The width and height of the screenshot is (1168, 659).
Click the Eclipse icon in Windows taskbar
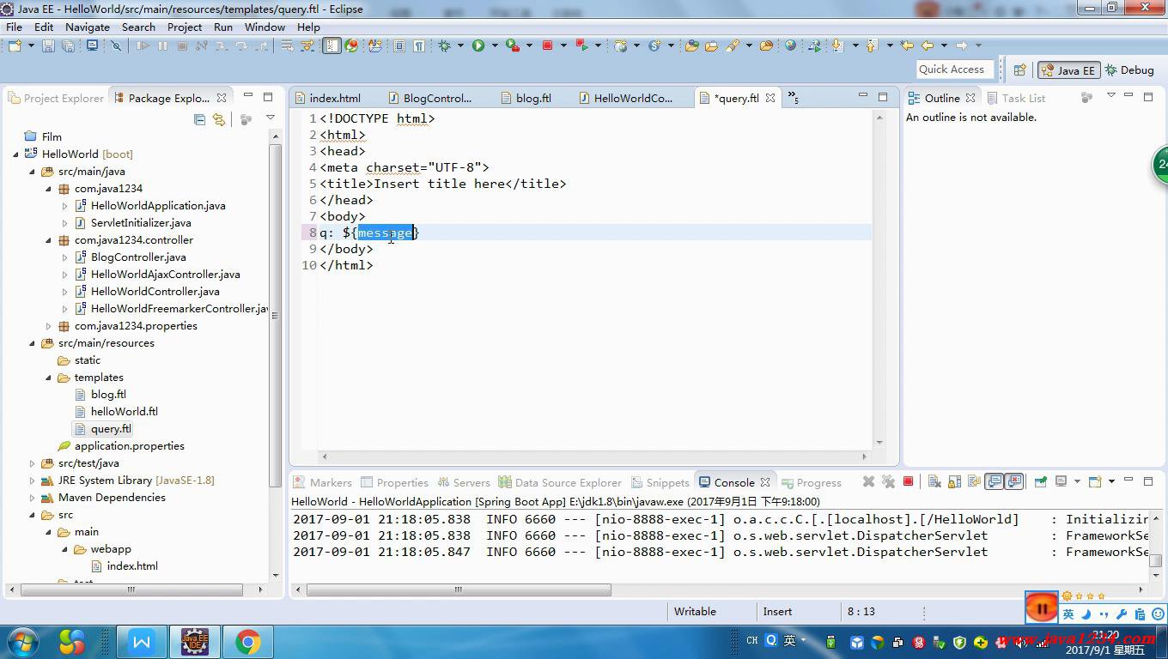click(195, 641)
